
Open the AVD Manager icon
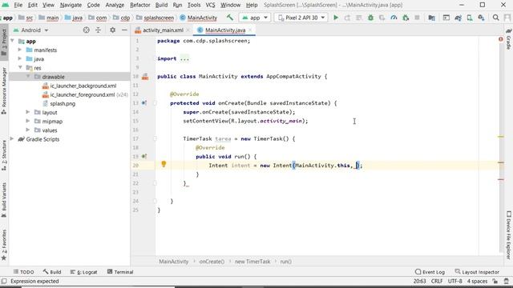[x=470, y=18]
